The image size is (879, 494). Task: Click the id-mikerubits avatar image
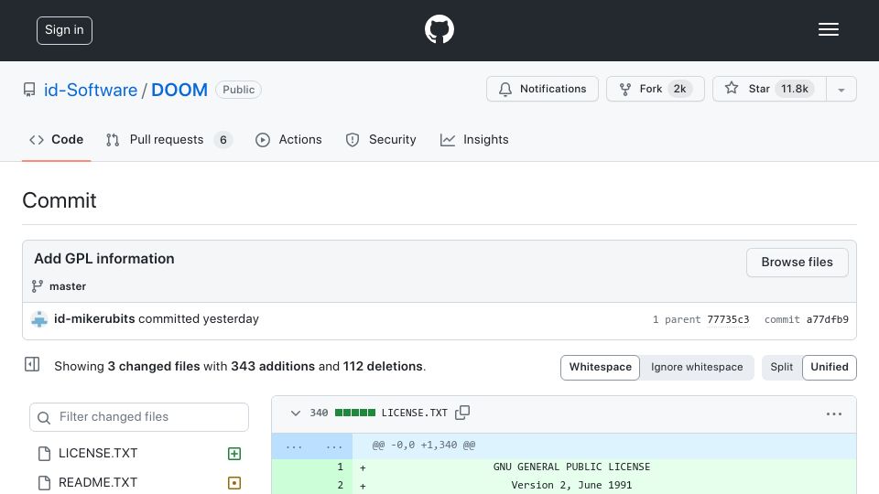pyautogui.click(x=39, y=319)
